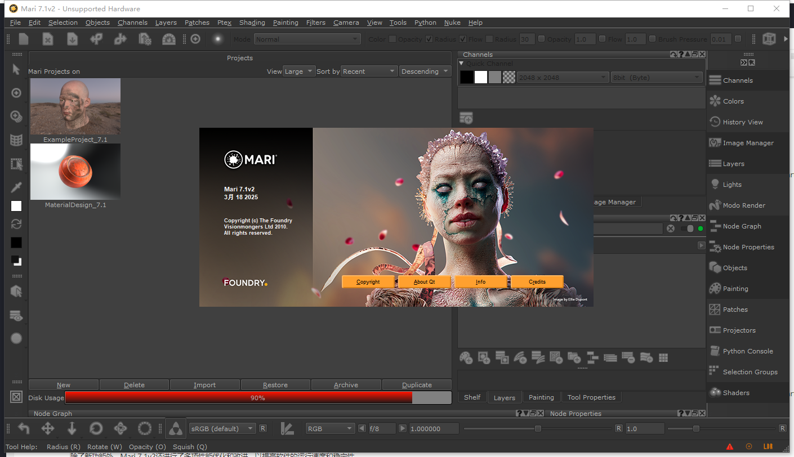Switch to the Shelf tab
794x457 pixels.
pos(472,397)
